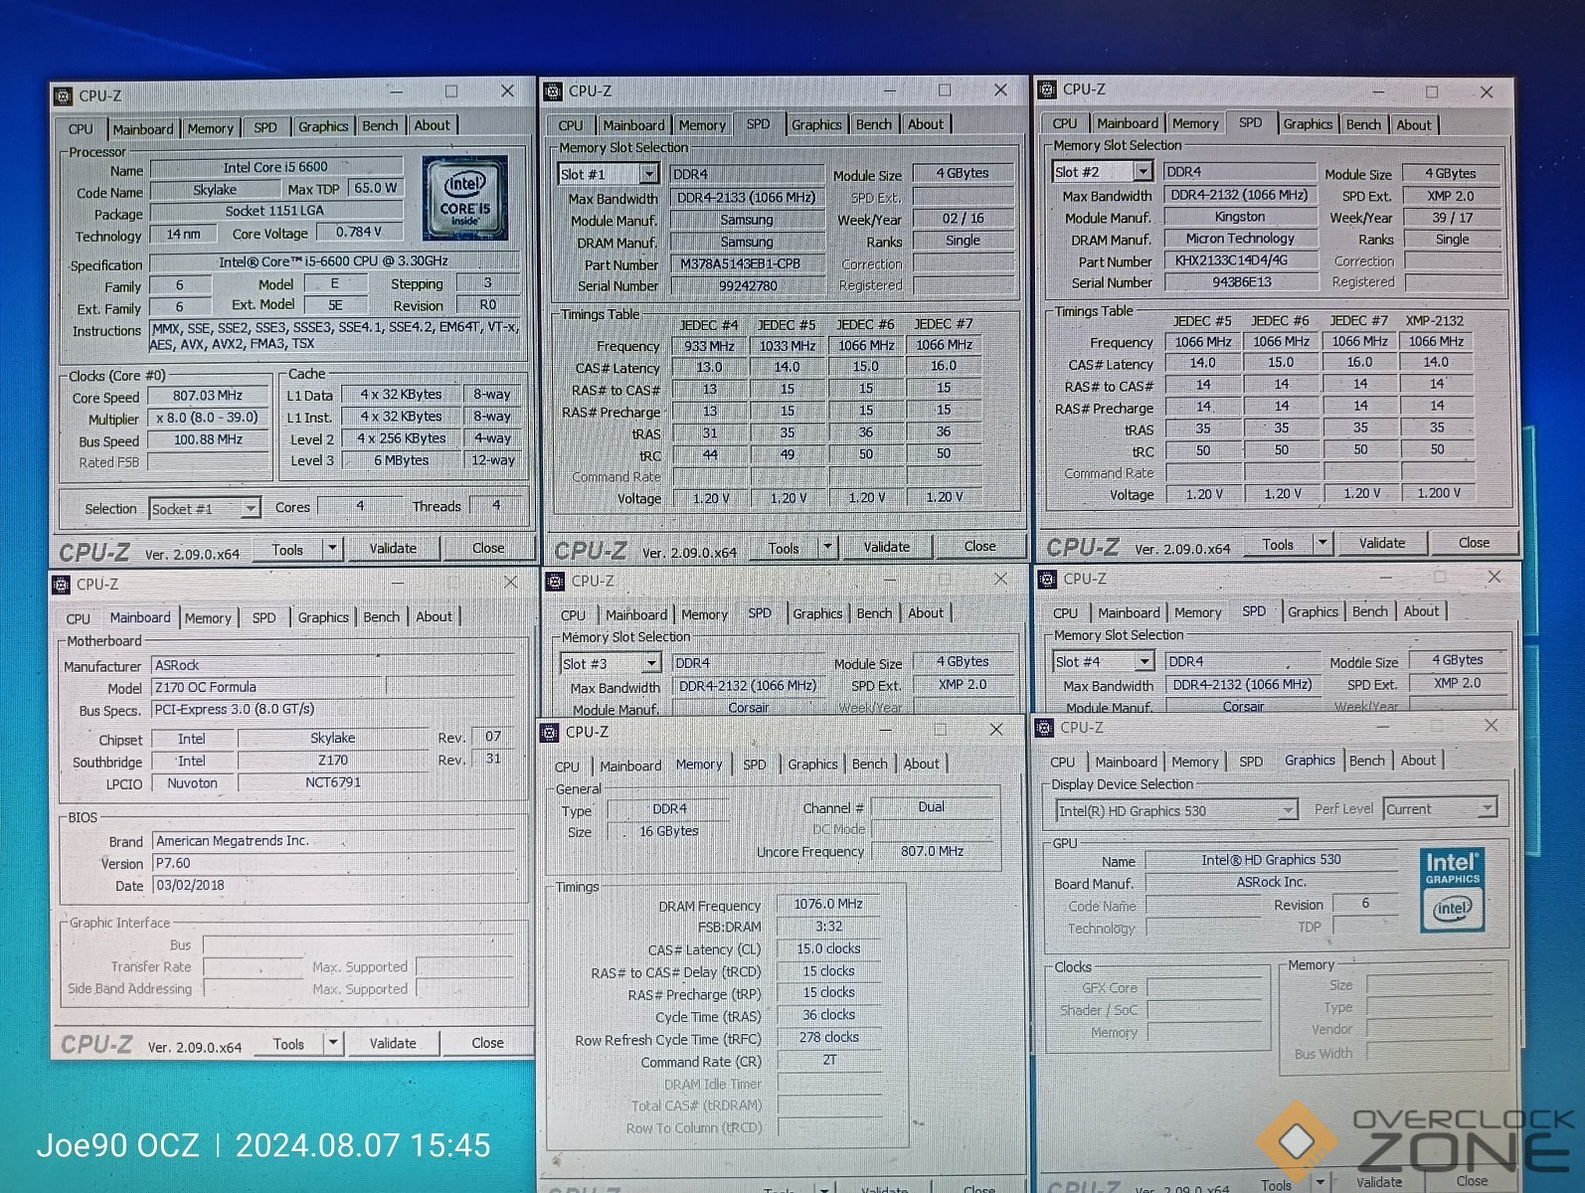Click Validate in the ASRock Mainboard window

coord(393,1043)
